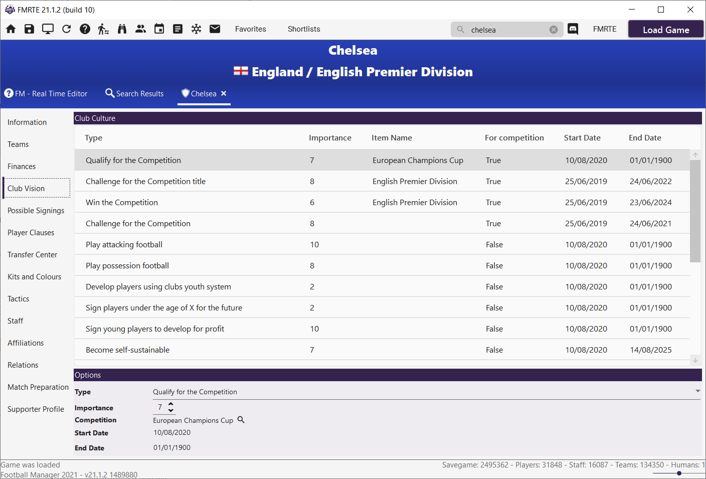Click the Discord chat icon
Viewport: 706px width, 479px height.
573,29
